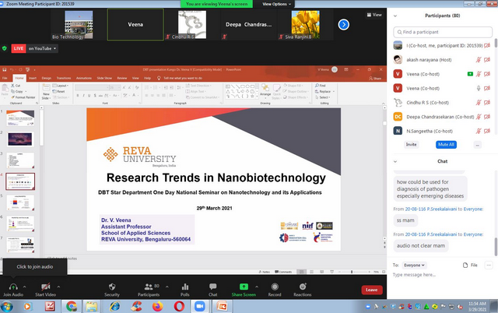Expand video options arrow beside Start Video

(58, 287)
